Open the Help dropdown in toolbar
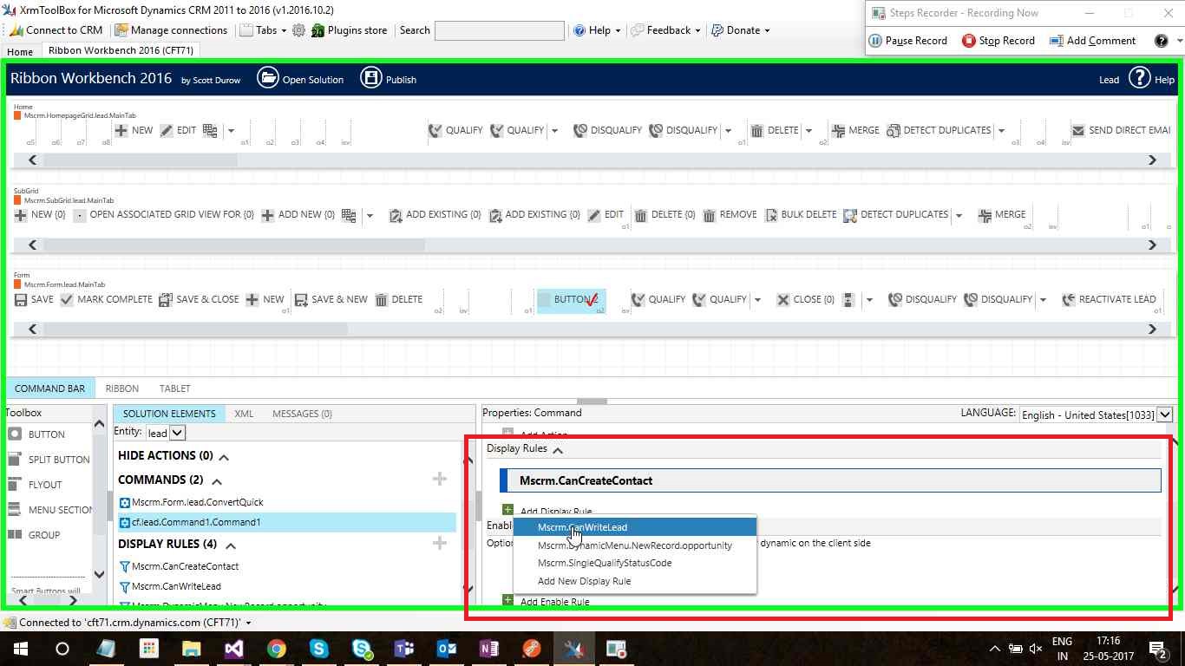 pos(598,29)
